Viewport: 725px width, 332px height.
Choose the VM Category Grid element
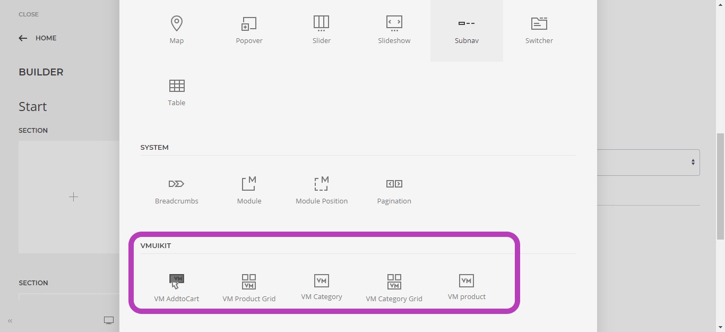tap(394, 288)
